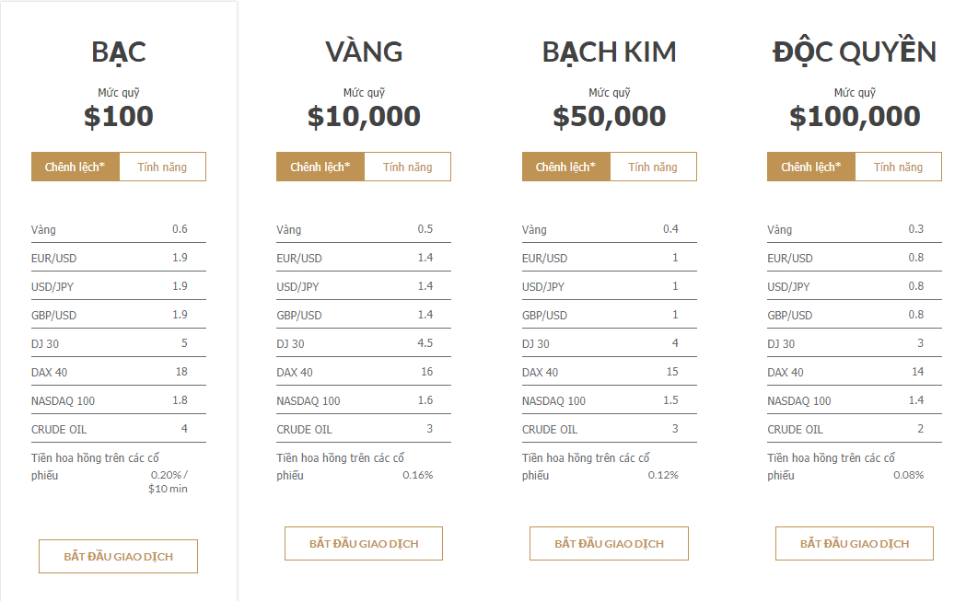Click BẮT ĐẦU GIAO DỊCH under BẠCH KIM
Image resolution: width=978 pixels, height=601 pixels.
(609, 544)
